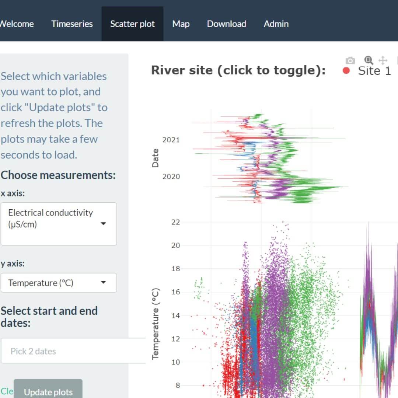Image resolution: width=398 pixels, height=398 pixels.
Task: Open the Welcome tab
Action: (17, 24)
